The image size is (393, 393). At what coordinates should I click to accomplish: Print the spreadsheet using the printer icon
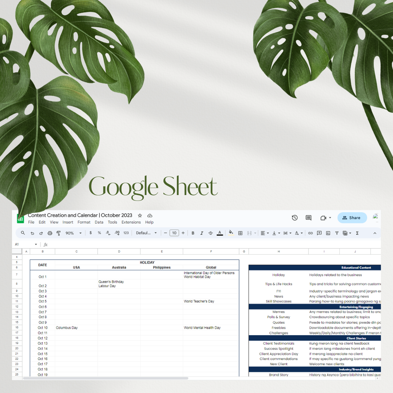[x=50, y=233]
